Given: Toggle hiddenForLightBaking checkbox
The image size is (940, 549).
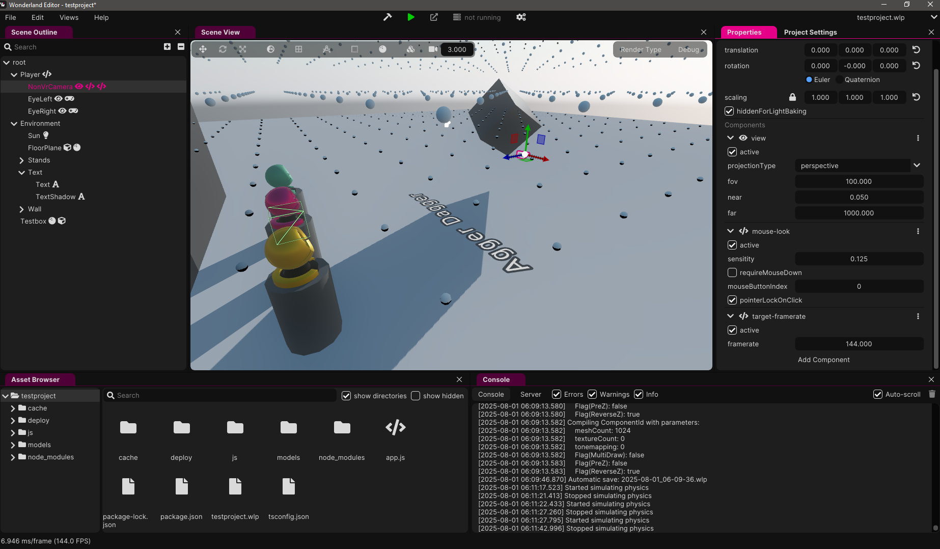Looking at the screenshot, I should click(x=729, y=111).
